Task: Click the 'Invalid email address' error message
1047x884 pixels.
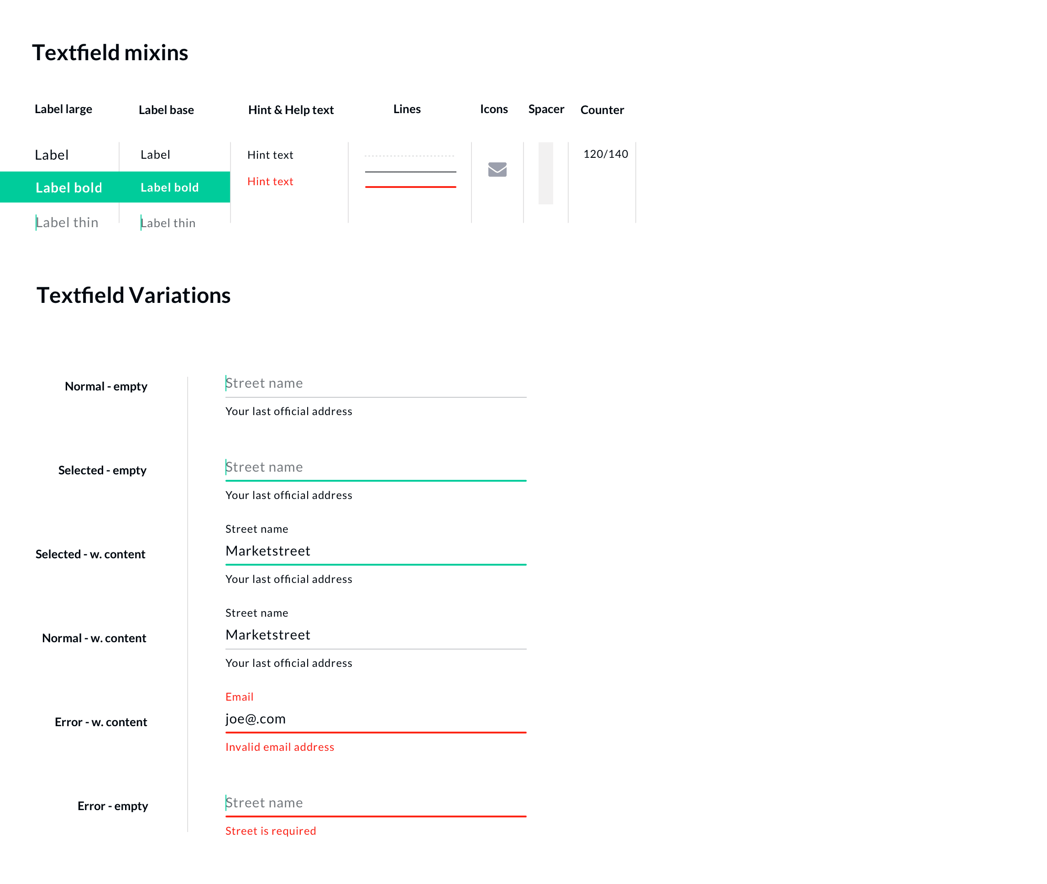Action: click(279, 747)
